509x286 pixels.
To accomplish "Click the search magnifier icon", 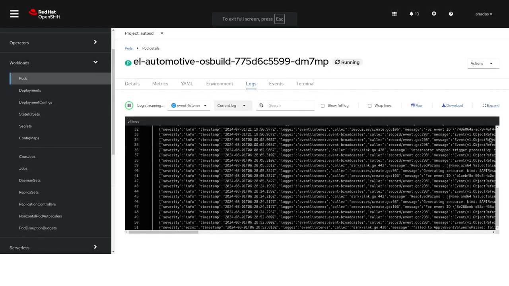I will pos(261,105).
